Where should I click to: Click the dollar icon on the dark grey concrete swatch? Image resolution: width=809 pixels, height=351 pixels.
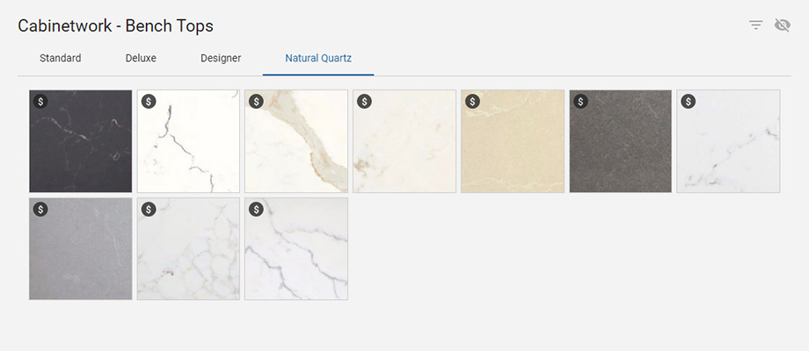(580, 101)
